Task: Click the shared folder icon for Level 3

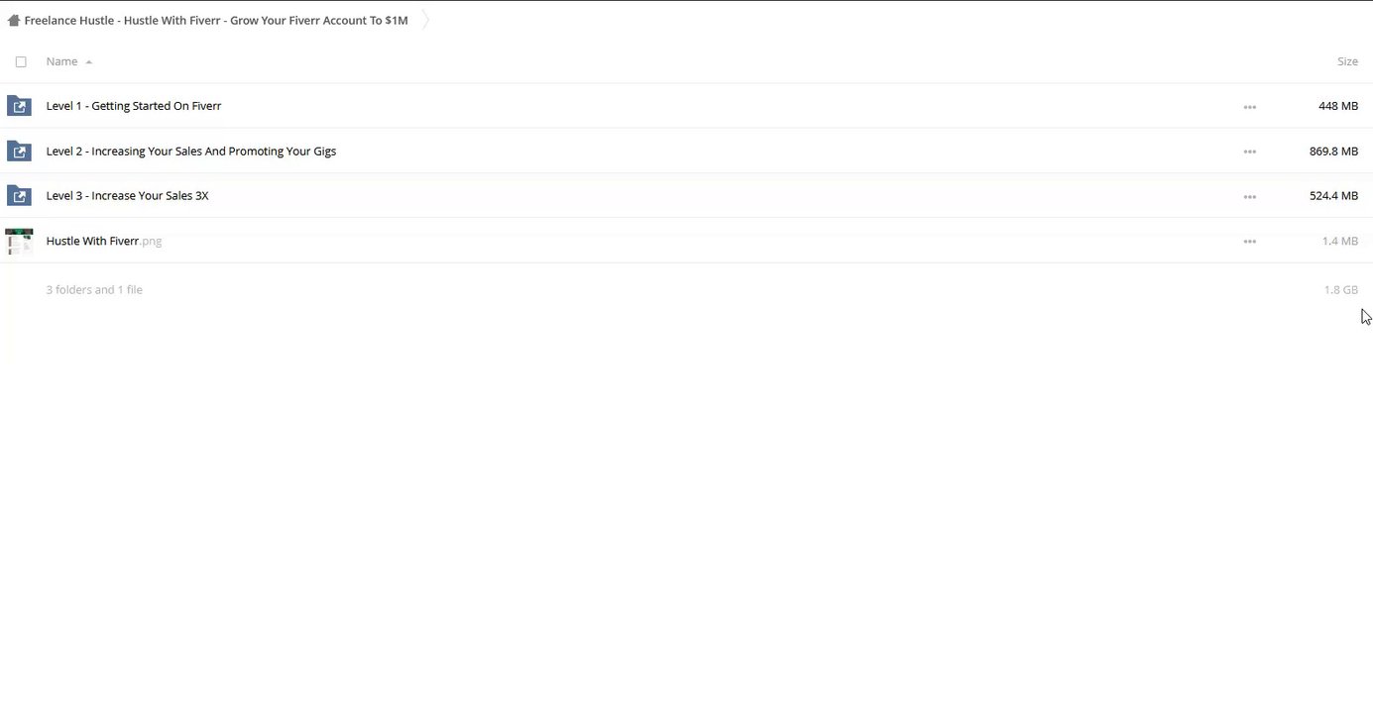Action: click(x=19, y=196)
